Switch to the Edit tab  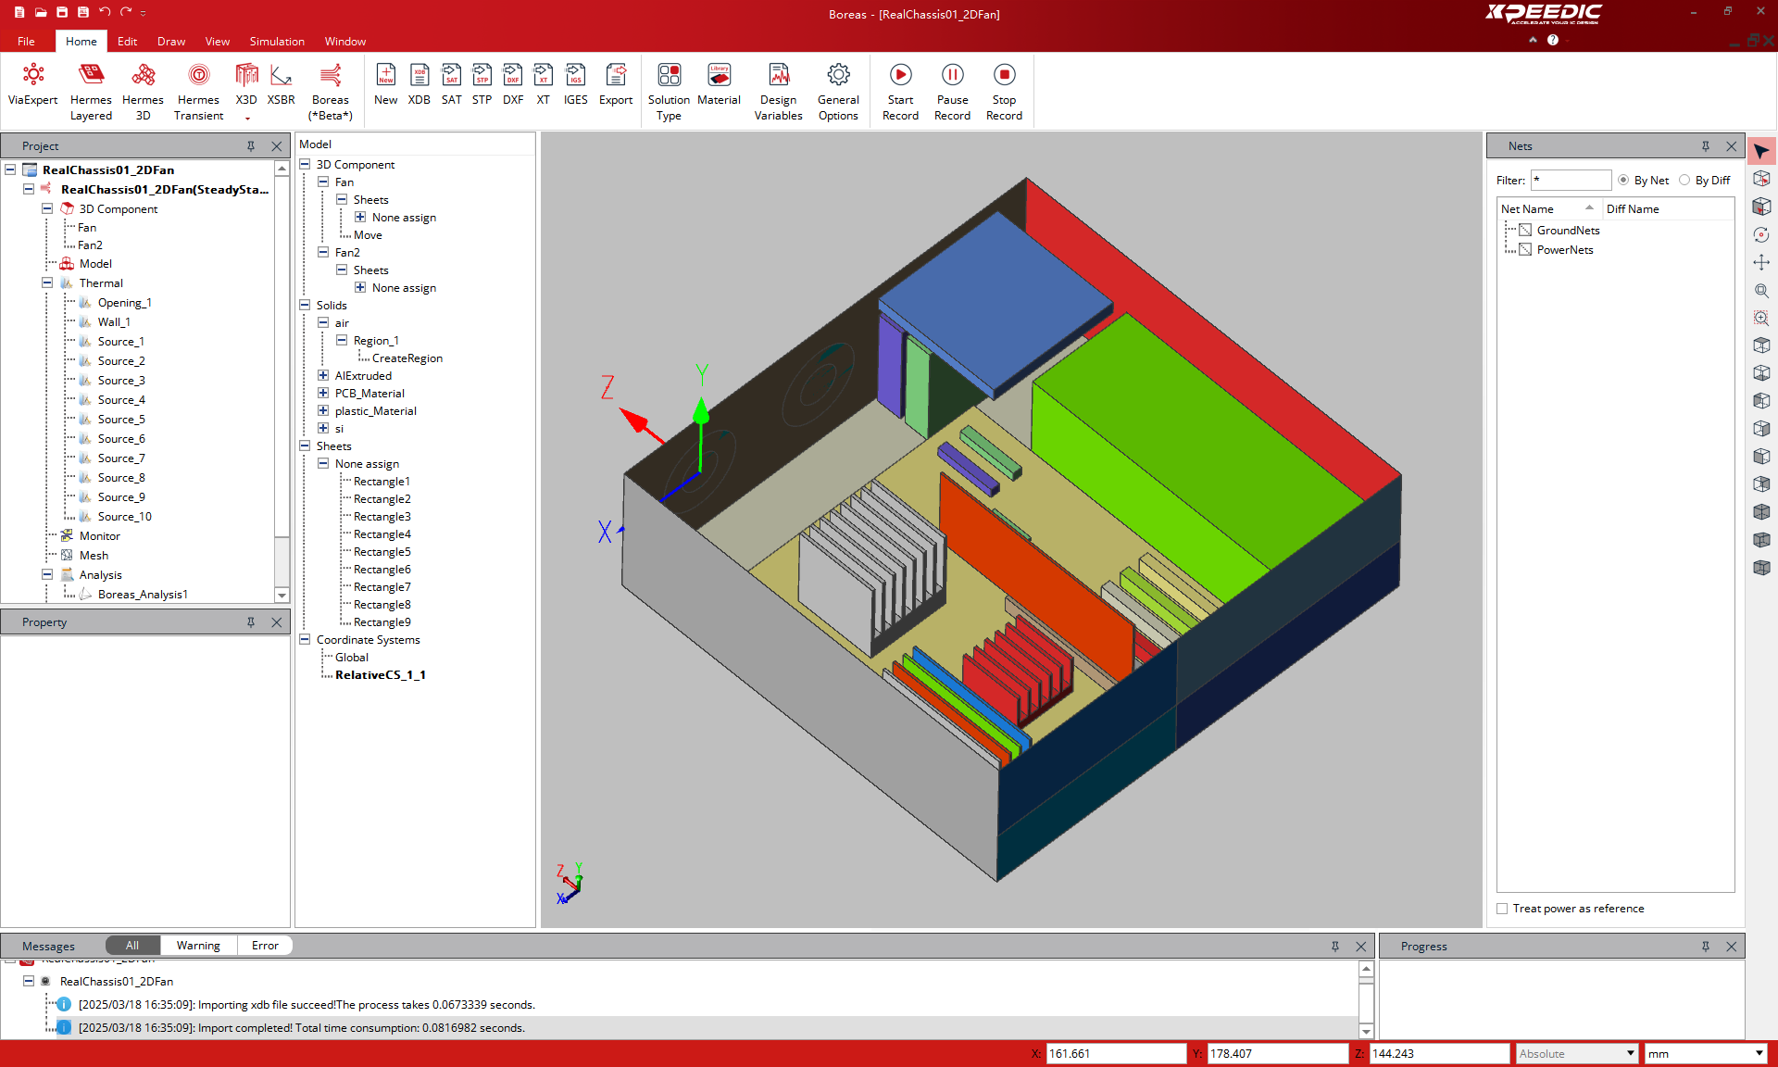127,41
